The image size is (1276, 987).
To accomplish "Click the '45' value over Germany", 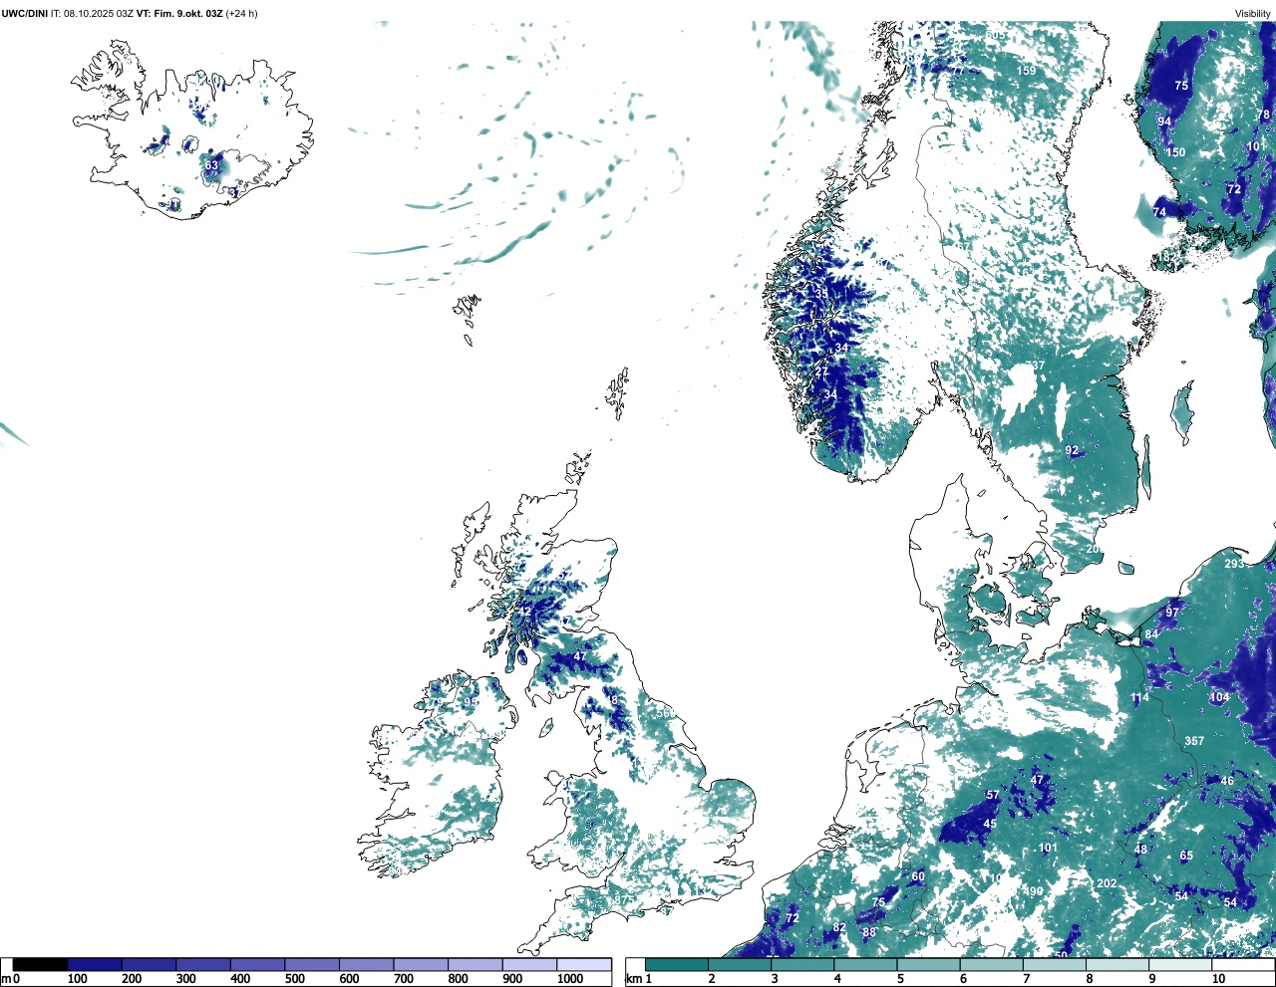I will (990, 824).
